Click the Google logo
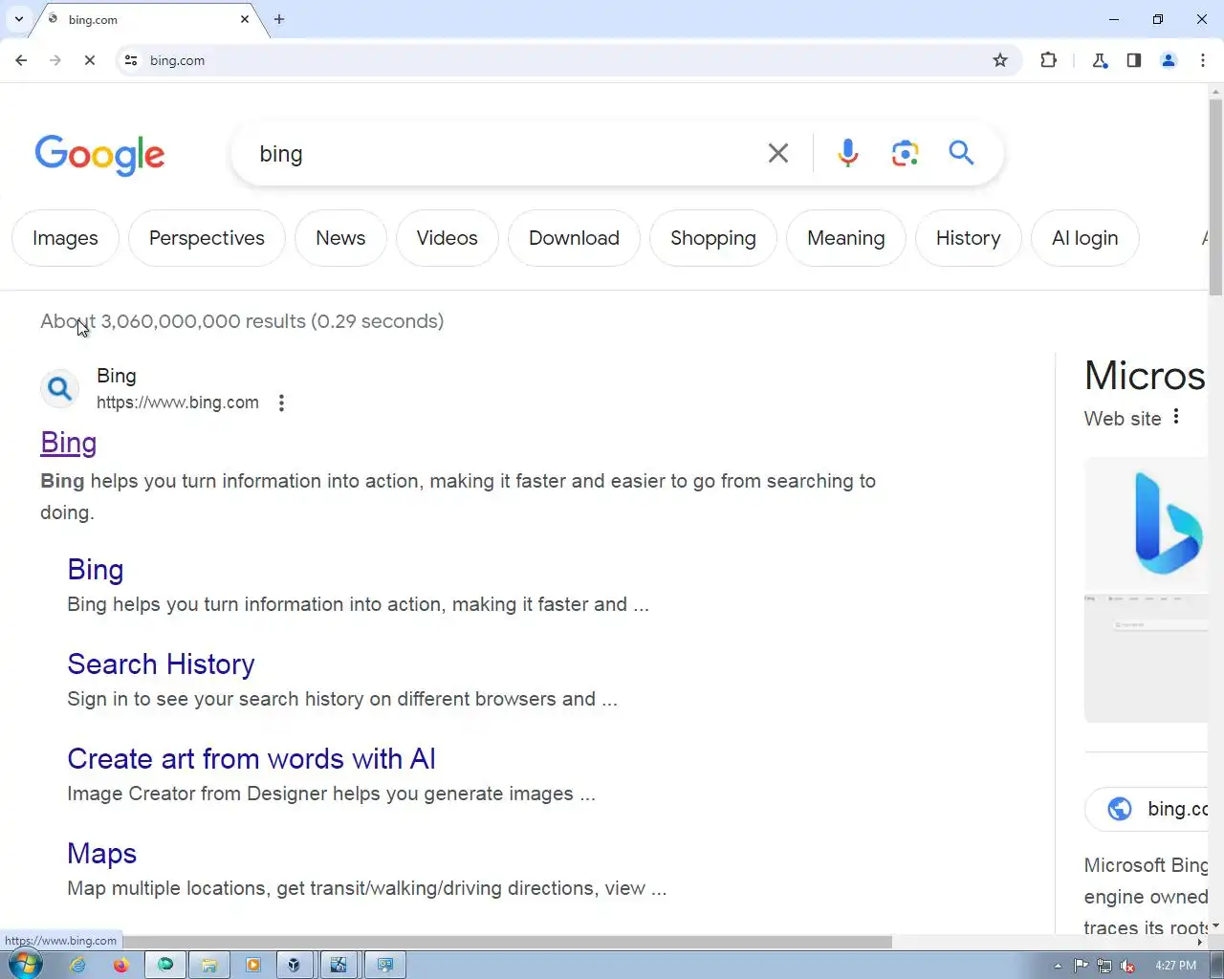1224x979 pixels. pyautogui.click(x=99, y=155)
